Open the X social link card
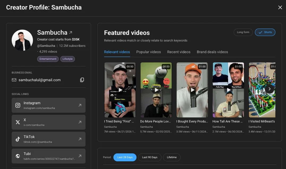The width and height of the screenshot is (286, 169). pos(49,122)
